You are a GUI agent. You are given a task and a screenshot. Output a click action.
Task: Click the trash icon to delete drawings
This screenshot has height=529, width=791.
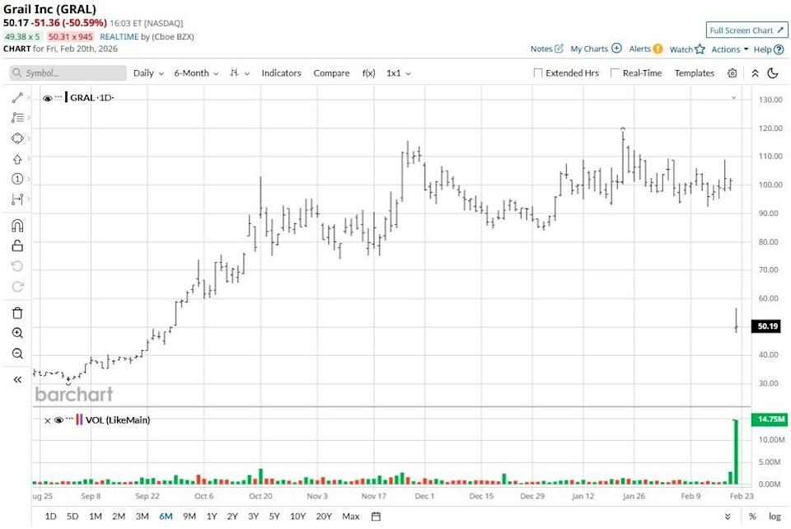17,311
